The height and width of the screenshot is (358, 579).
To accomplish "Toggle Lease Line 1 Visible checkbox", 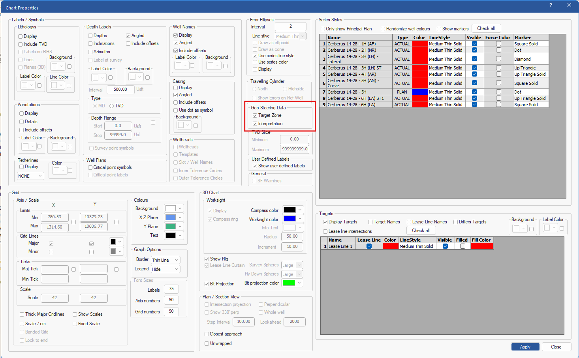I will (445, 246).
